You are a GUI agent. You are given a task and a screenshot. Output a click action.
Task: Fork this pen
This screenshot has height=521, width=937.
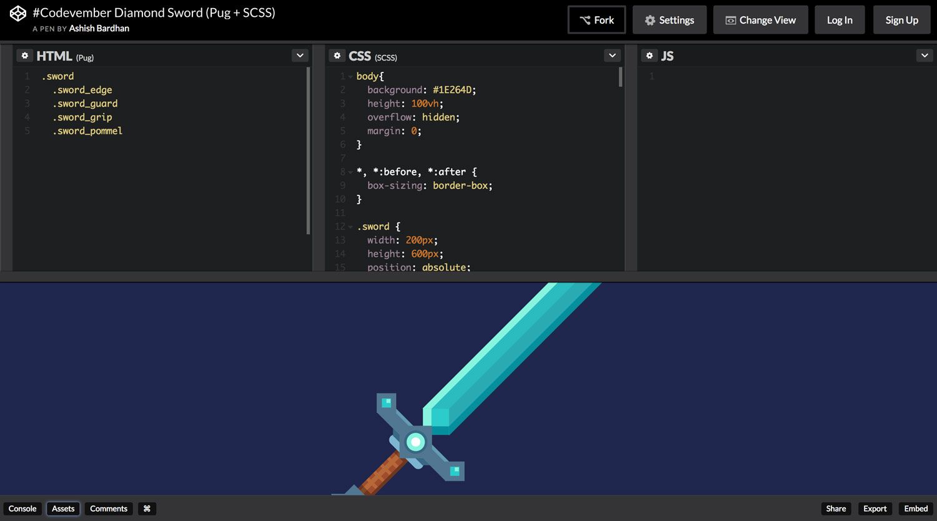597,20
